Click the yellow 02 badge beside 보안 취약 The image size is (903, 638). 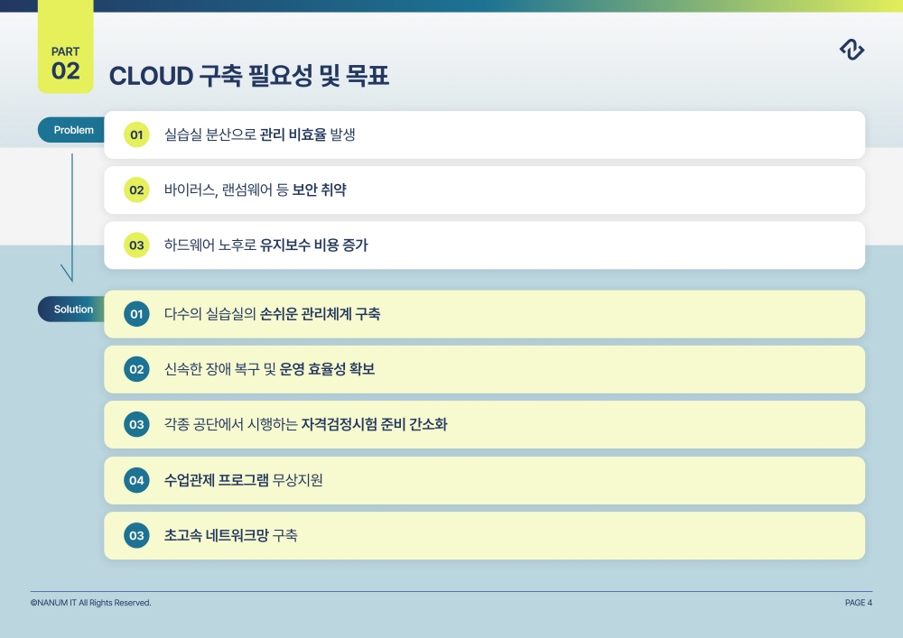136,190
